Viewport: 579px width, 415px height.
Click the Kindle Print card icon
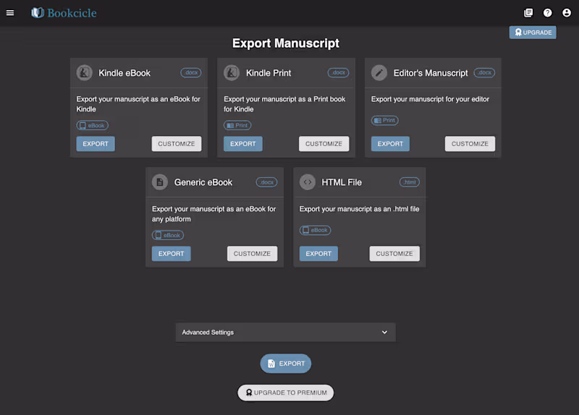[232, 73]
